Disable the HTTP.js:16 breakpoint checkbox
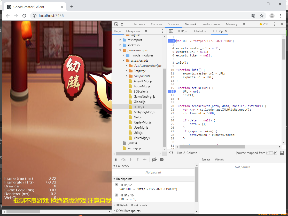This screenshot has width=288, height=216. pyautogui.click(x=116, y=195)
